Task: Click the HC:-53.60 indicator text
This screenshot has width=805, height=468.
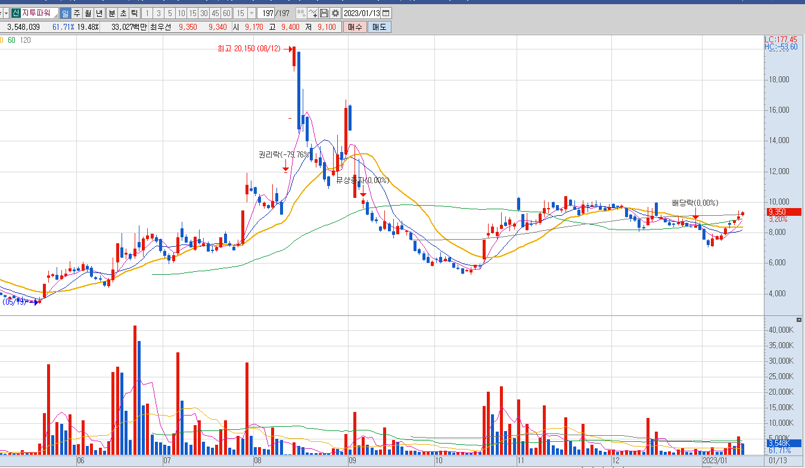Action: [x=781, y=47]
